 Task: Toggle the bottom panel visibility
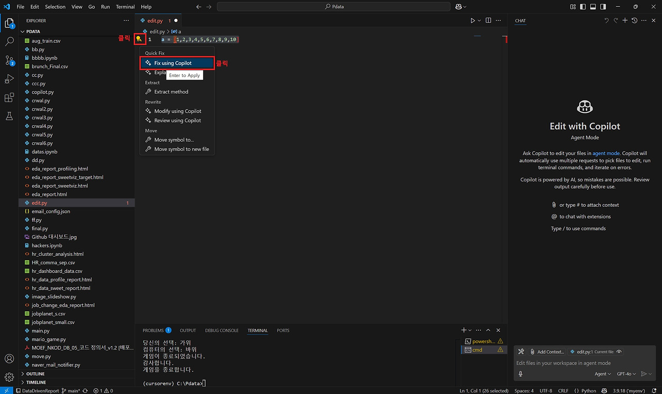[593, 7]
